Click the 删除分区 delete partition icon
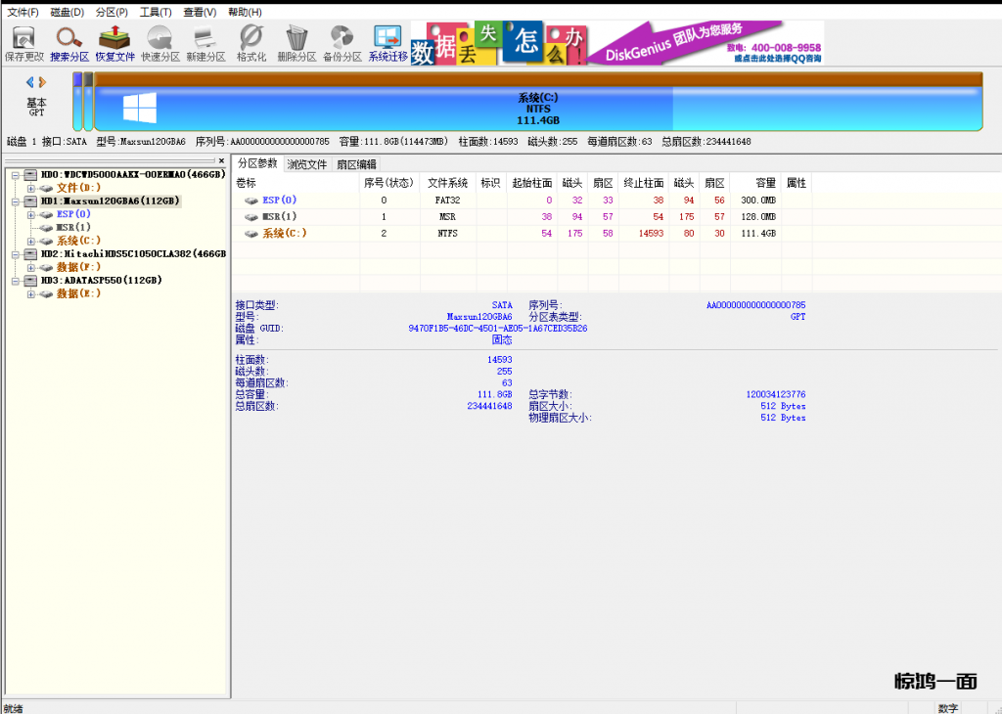This screenshot has height=714, width=1002. (296, 44)
